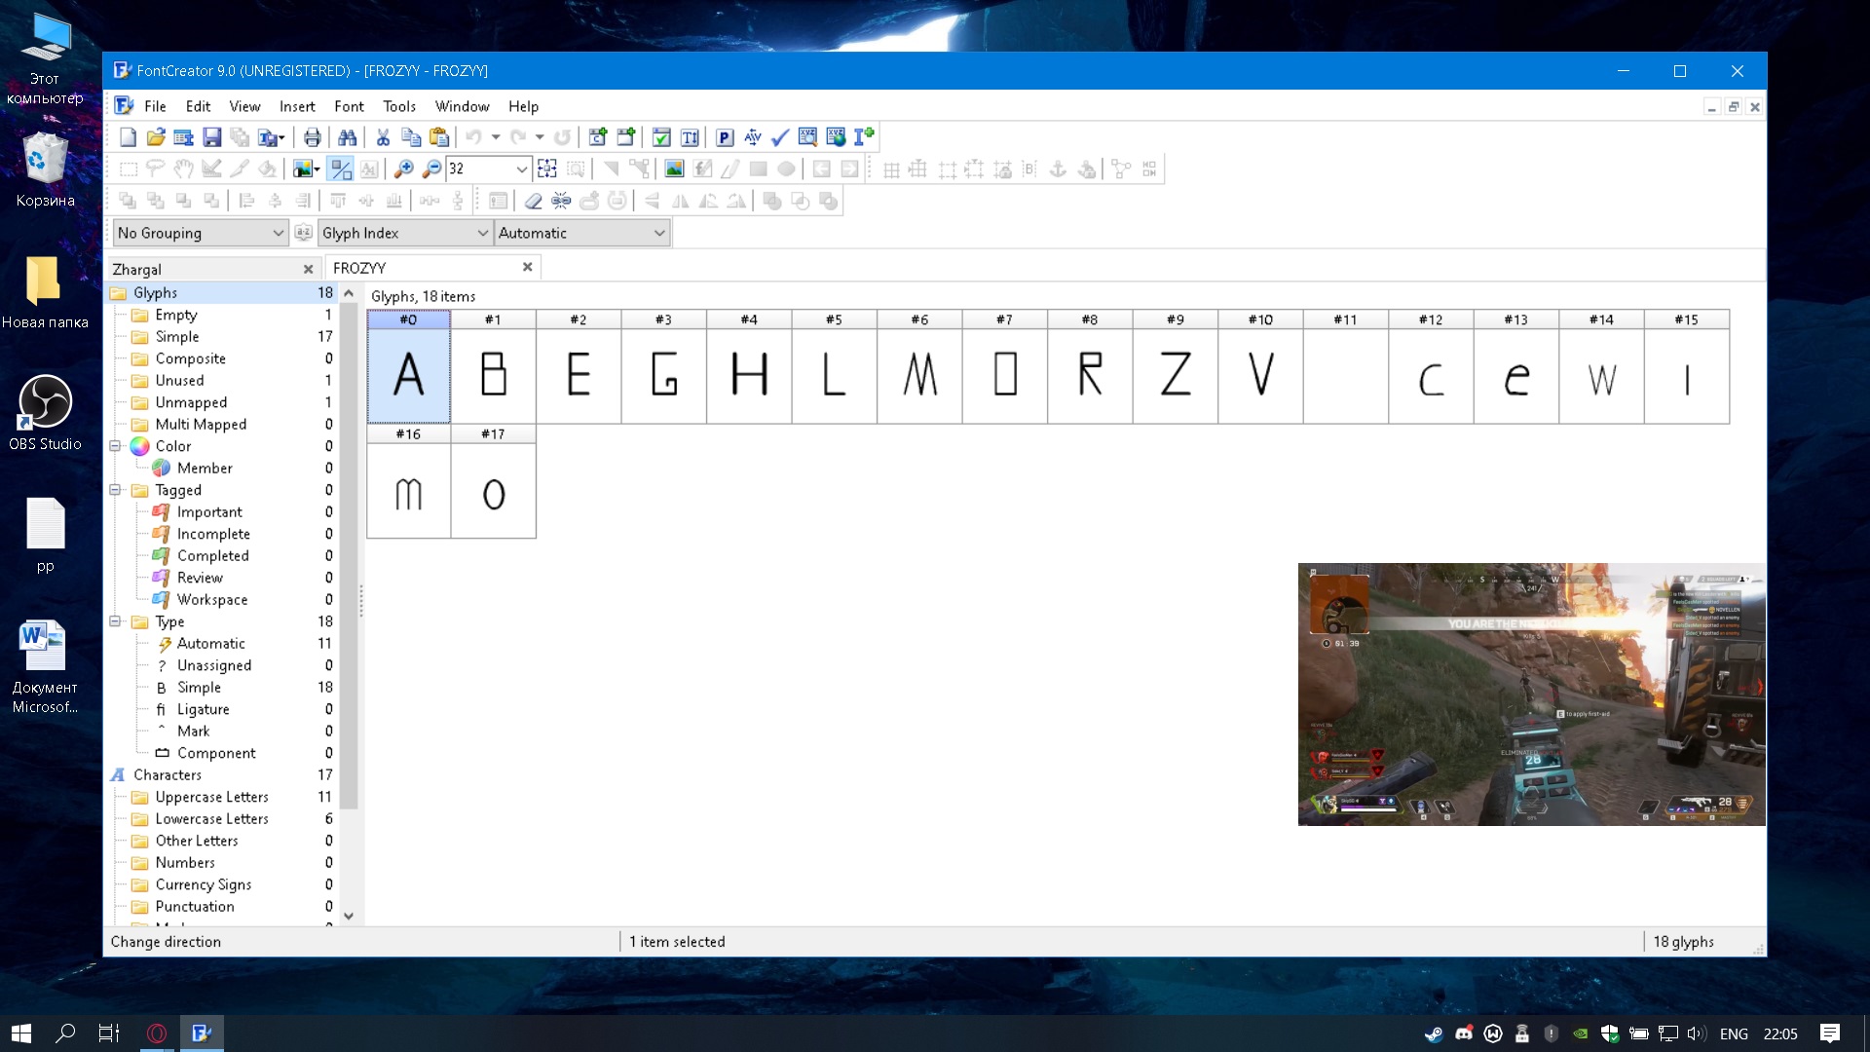Click the glyph options icon beside No Grouping
This screenshot has width=1870, height=1052.
tap(303, 233)
